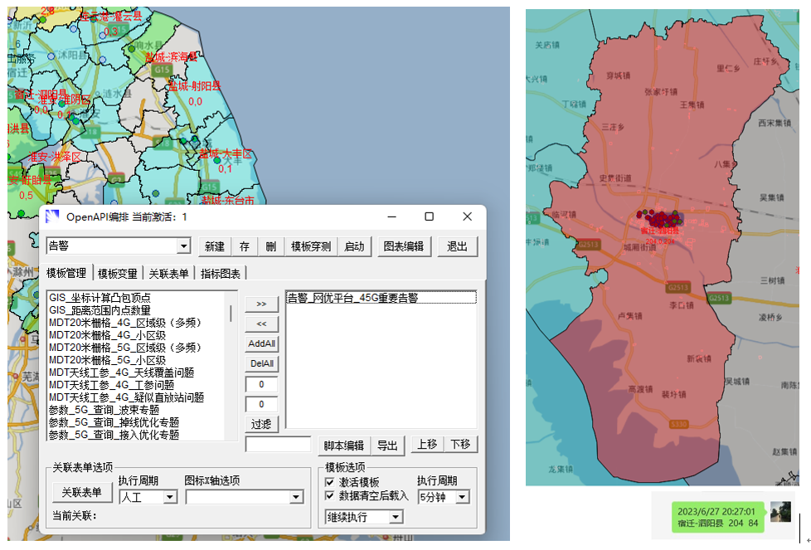Click the green G15 highway shield on map
Viewport: 811px width, 550px height.
pyautogui.click(x=161, y=70)
